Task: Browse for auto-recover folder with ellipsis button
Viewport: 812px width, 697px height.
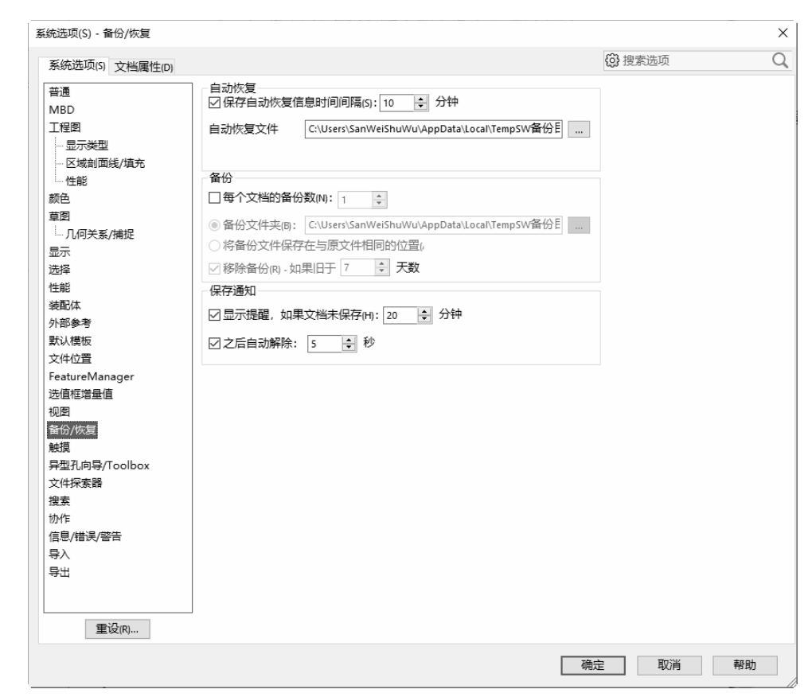Action: click(x=580, y=130)
